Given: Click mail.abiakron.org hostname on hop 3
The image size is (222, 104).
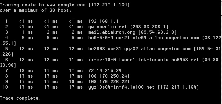Looking at the screenshot, I should 112,32.
